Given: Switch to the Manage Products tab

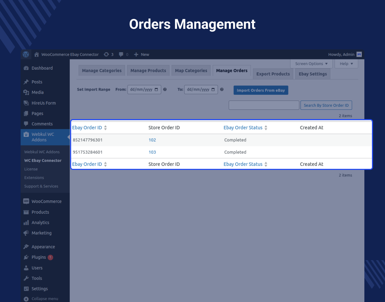Looking at the screenshot, I should pyautogui.click(x=148, y=70).
